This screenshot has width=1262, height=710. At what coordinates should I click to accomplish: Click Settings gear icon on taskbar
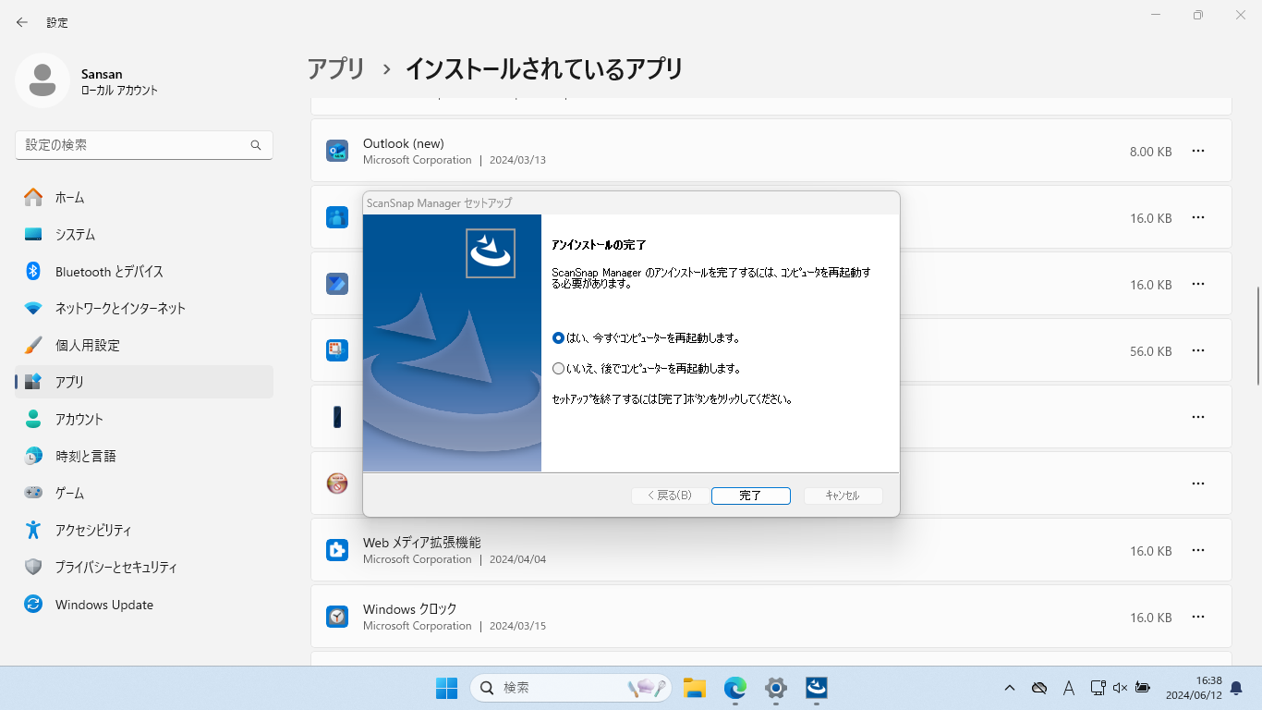[x=776, y=688]
